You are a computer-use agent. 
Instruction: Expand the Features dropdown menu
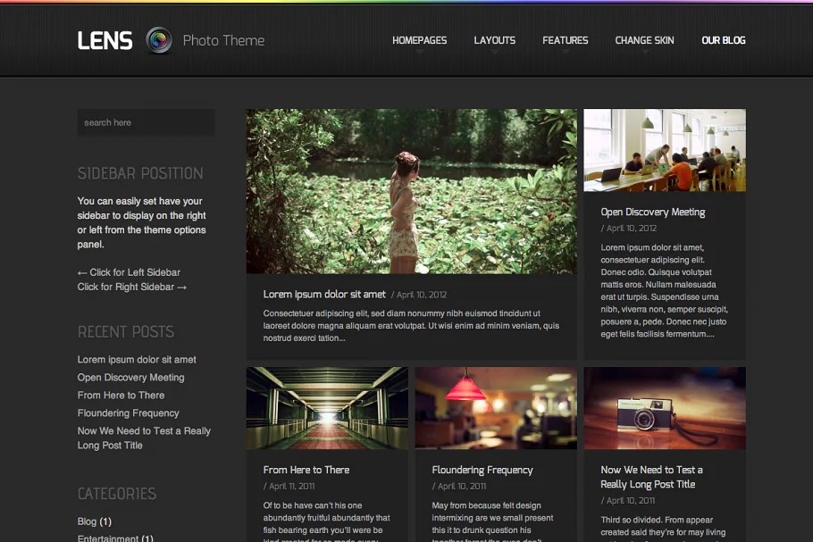click(565, 40)
